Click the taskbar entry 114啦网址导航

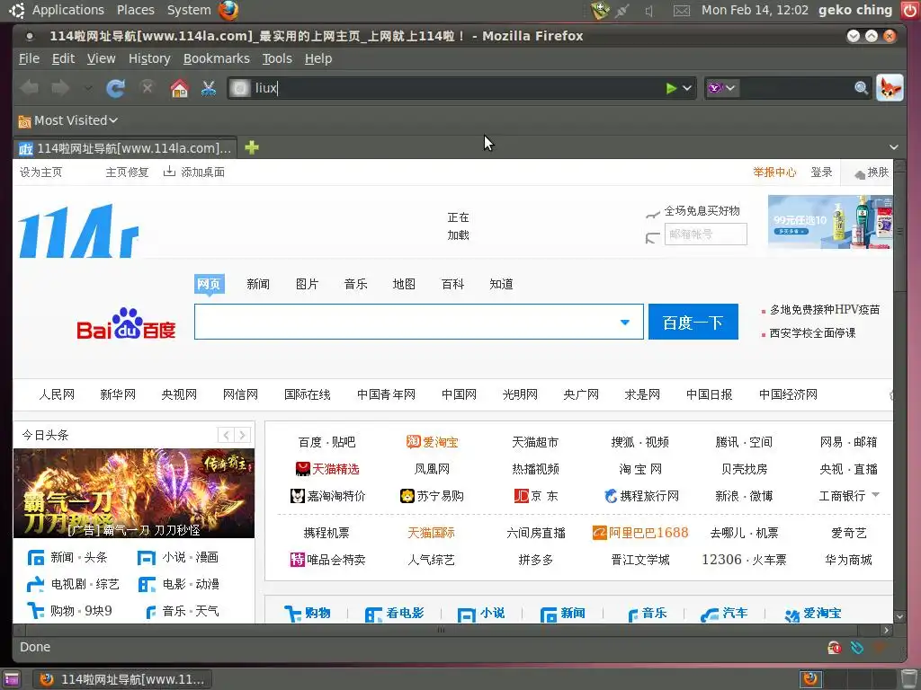pos(121,679)
